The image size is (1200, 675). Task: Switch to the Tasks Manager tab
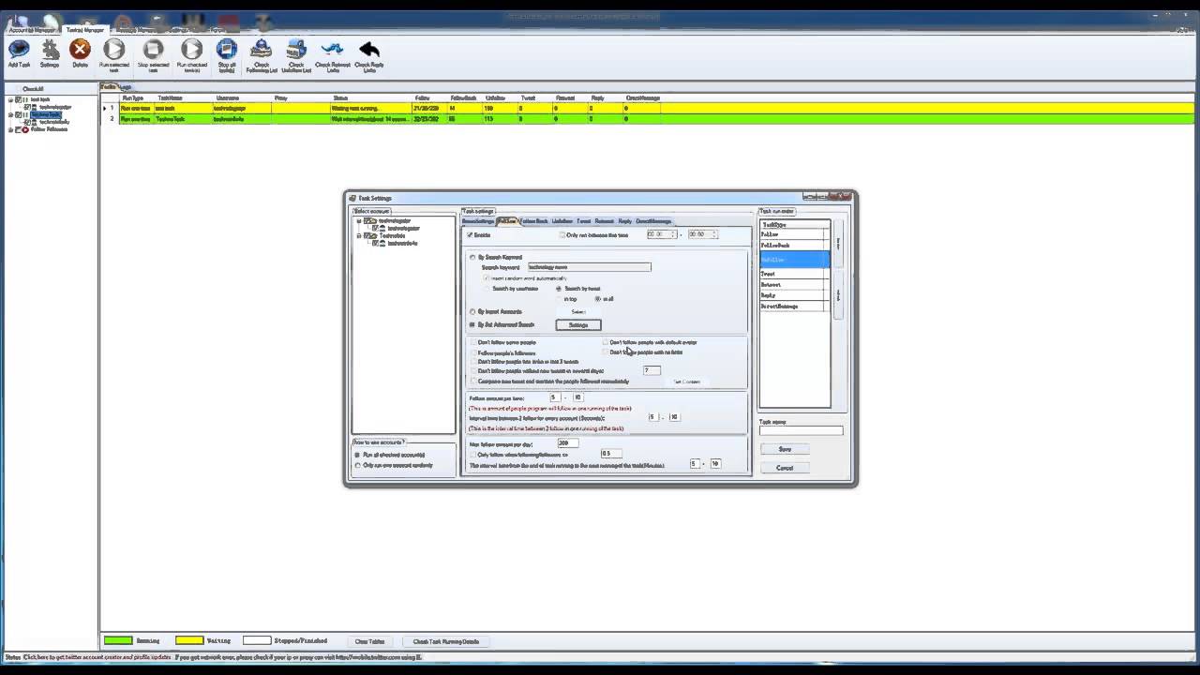click(85, 30)
